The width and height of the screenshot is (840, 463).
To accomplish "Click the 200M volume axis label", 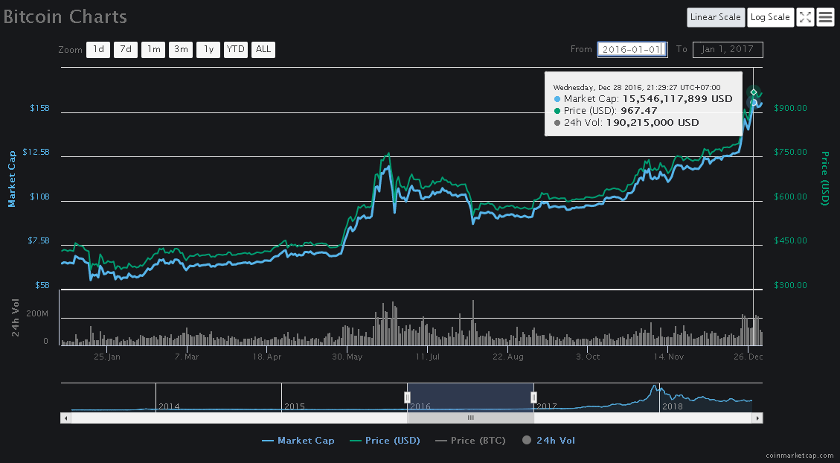I will tap(37, 313).
